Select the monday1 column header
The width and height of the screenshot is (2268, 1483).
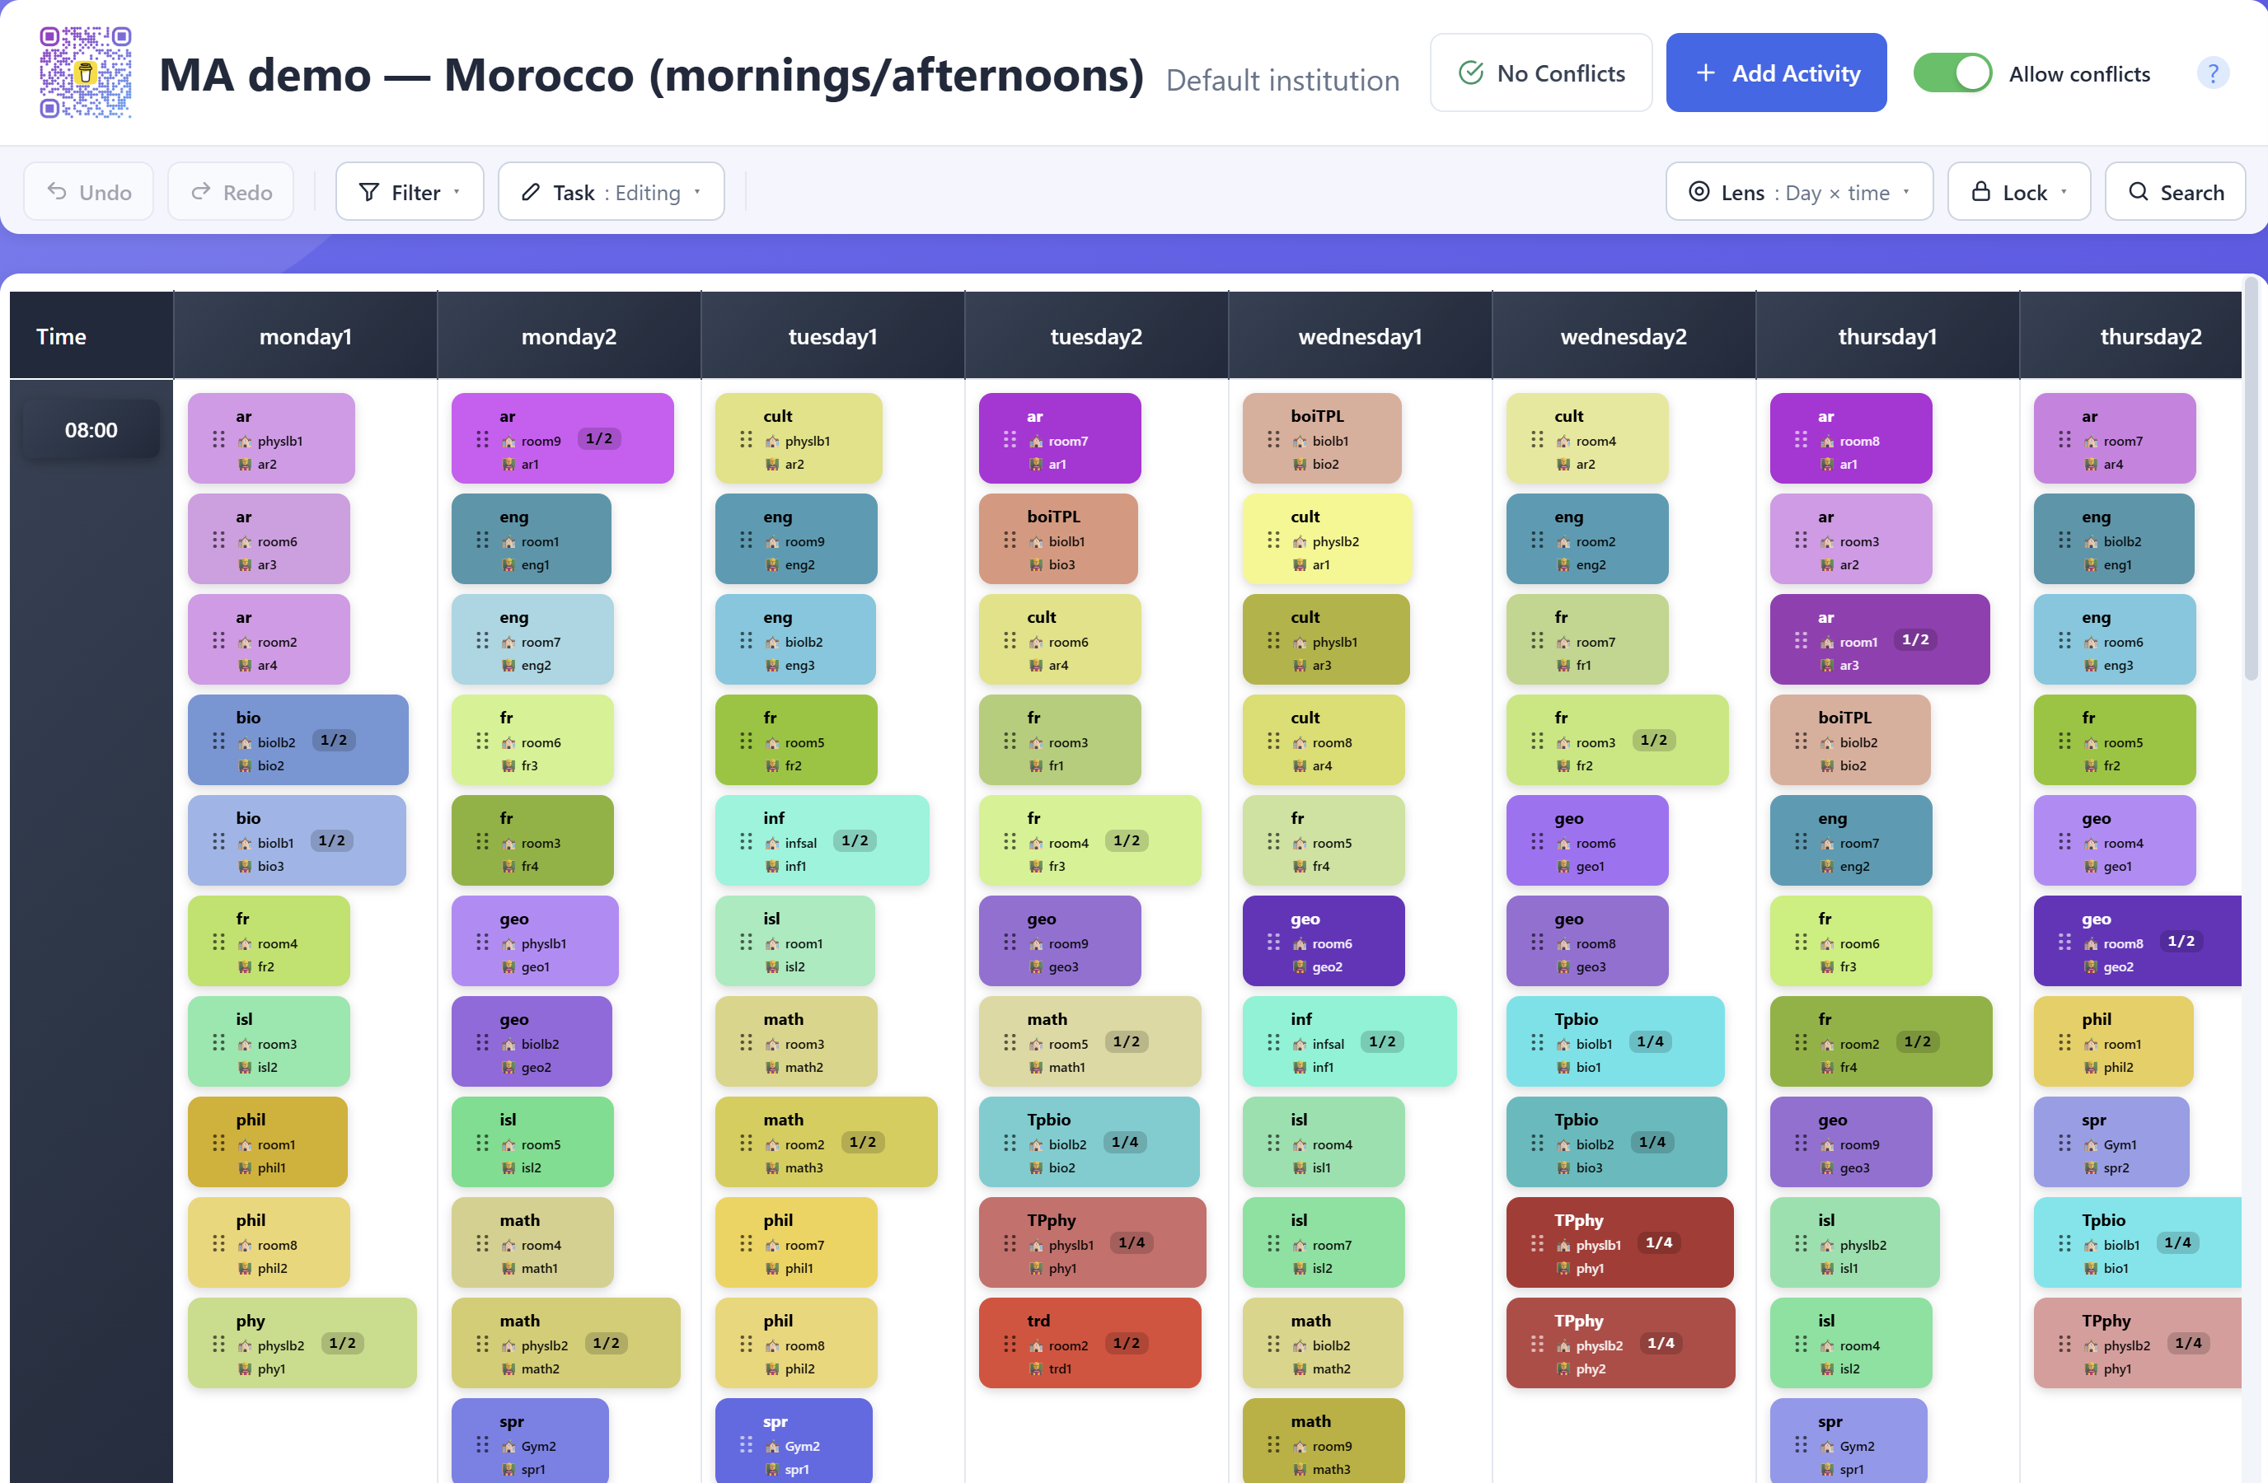(x=306, y=335)
